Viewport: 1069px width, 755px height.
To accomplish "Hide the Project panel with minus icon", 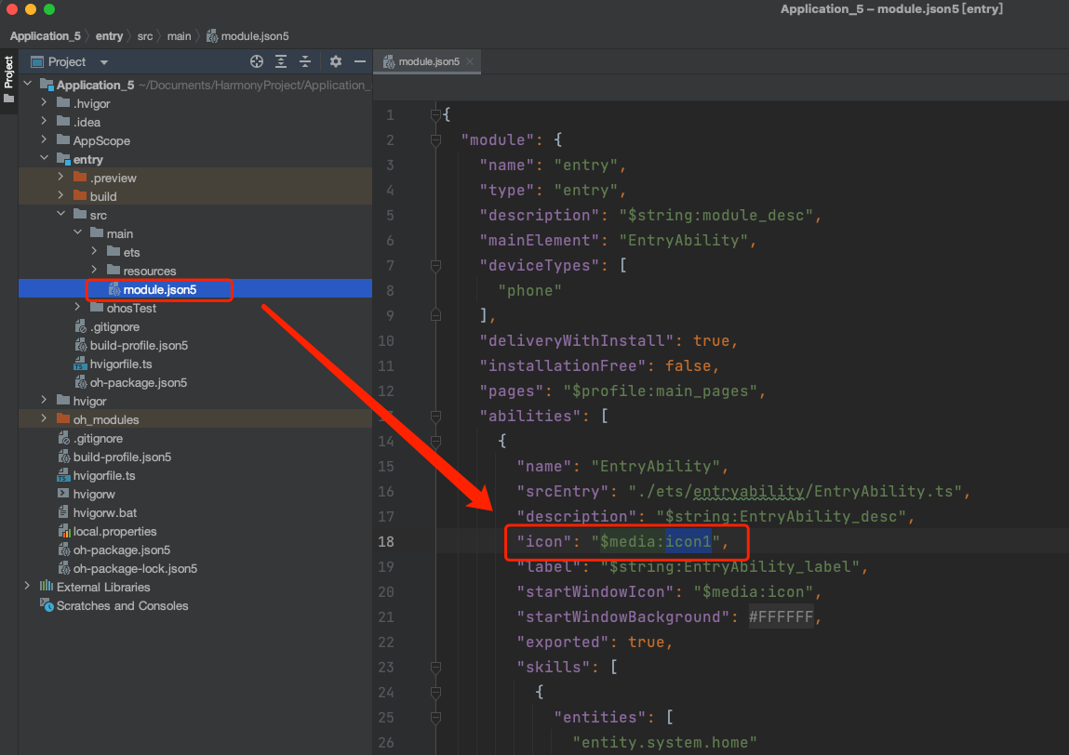I will coord(360,61).
